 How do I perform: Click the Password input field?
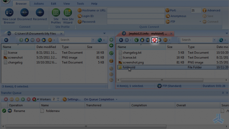pos(136,22)
